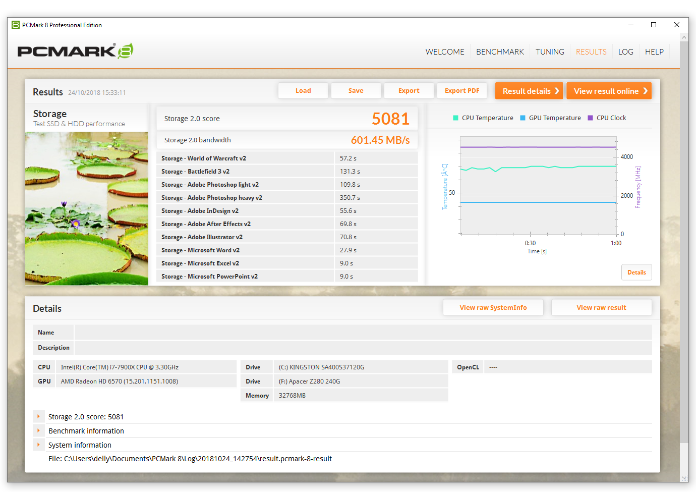The height and width of the screenshot is (492, 696).
Task: Click the Load button
Action: (x=303, y=91)
